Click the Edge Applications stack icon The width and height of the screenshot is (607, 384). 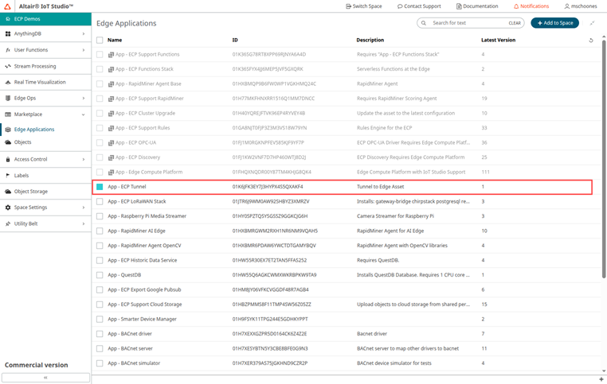(8, 130)
